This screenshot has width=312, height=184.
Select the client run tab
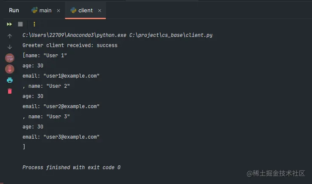click(x=85, y=10)
